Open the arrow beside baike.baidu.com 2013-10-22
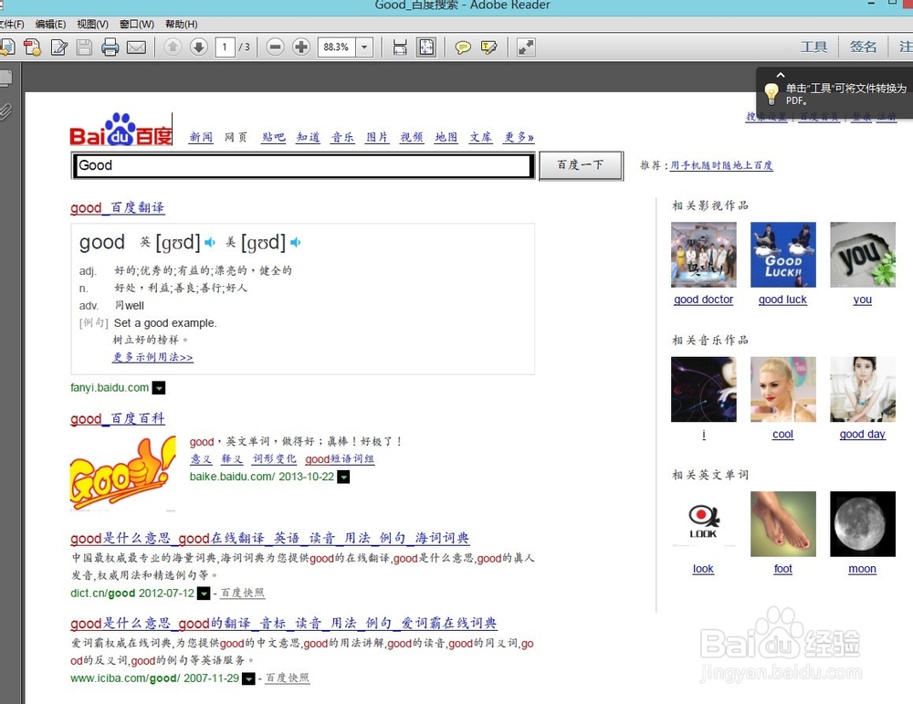Viewport: 913px width, 704px height. (x=343, y=477)
